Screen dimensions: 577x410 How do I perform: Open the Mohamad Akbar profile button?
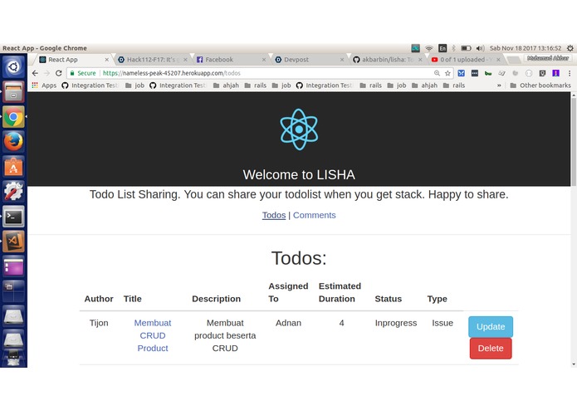[548, 58]
